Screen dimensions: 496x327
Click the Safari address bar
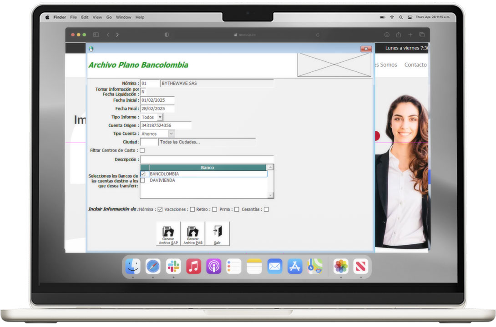(245, 35)
